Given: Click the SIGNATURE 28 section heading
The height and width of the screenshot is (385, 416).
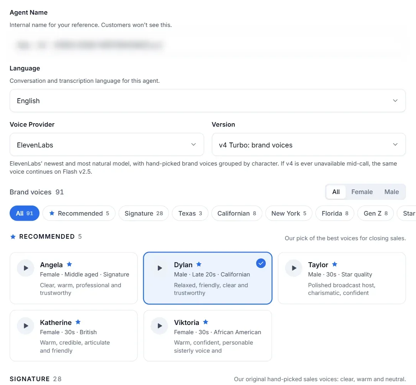Looking at the screenshot, I should [x=35, y=379].
